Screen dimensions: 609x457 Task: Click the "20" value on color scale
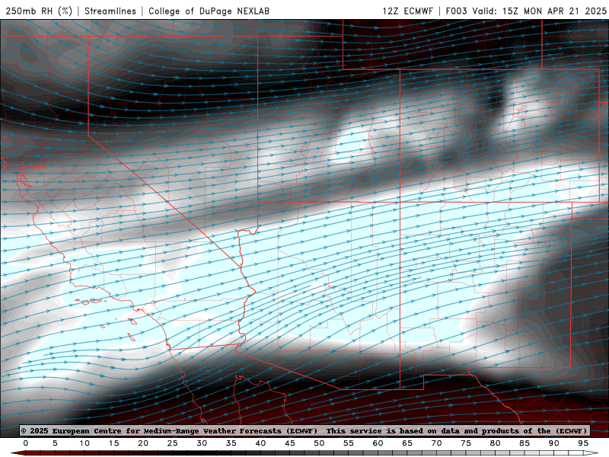click(x=143, y=443)
